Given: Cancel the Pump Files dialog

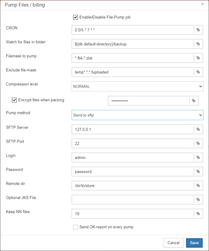Looking at the screenshot, I should (x=173, y=243).
